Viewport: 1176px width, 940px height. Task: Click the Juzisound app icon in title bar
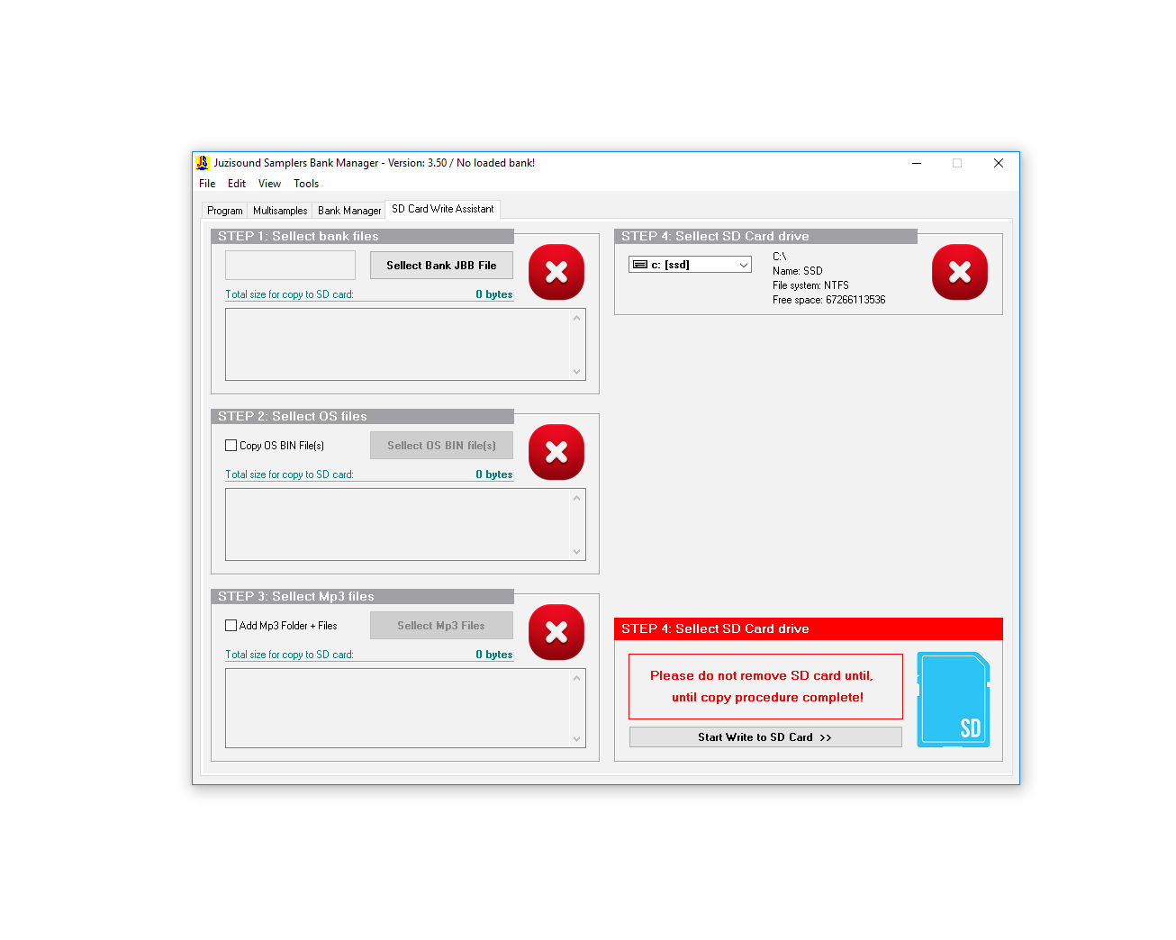tap(203, 163)
